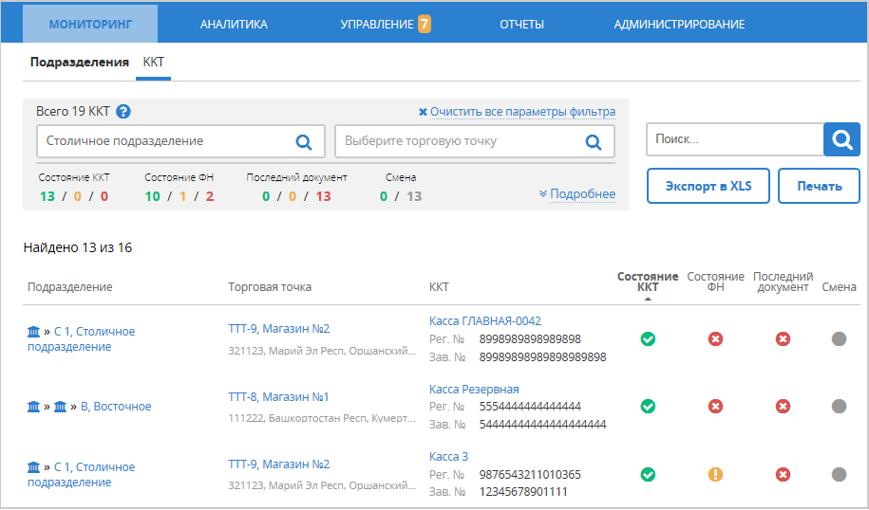Click green KKT status icon for Касса ГЛАВНАЯ-0042
Image resolution: width=869 pixels, height=510 pixels.
point(648,339)
